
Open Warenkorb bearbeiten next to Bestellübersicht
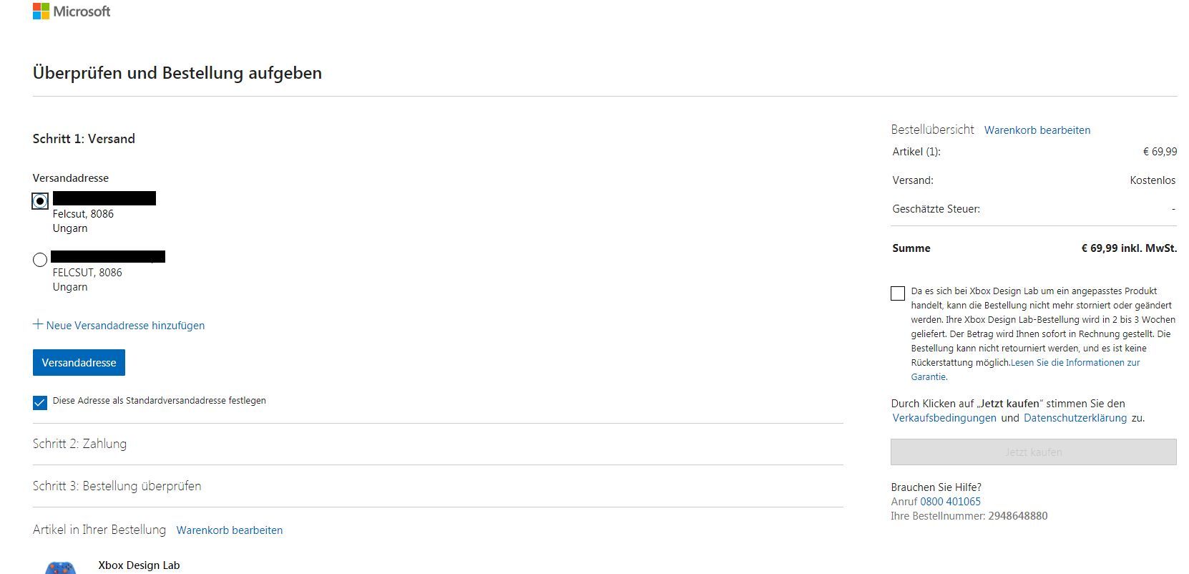(x=1037, y=130)
